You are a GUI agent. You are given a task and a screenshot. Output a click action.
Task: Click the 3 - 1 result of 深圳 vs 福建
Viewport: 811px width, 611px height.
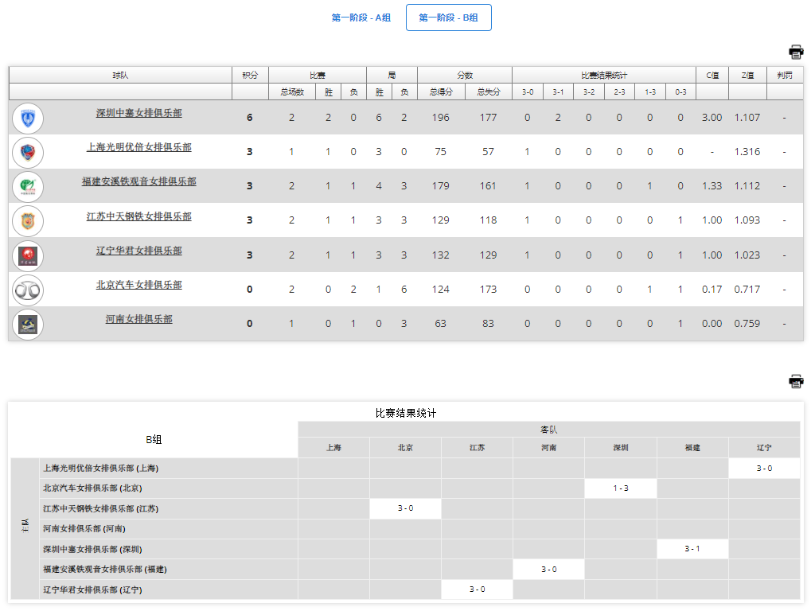coord(692,548)
